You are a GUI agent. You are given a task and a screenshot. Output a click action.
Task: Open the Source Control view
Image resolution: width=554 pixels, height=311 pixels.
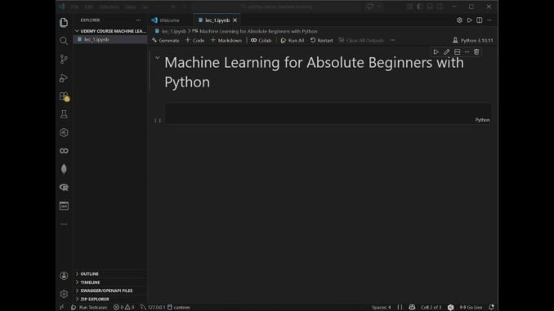click(64, 59)
